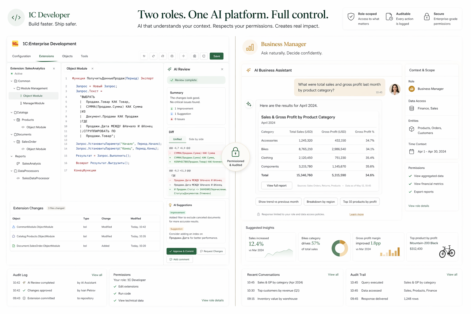Click the sparkle icon in the AI Review header
Viewport: 471px width, 314px height.
(170, 69)
